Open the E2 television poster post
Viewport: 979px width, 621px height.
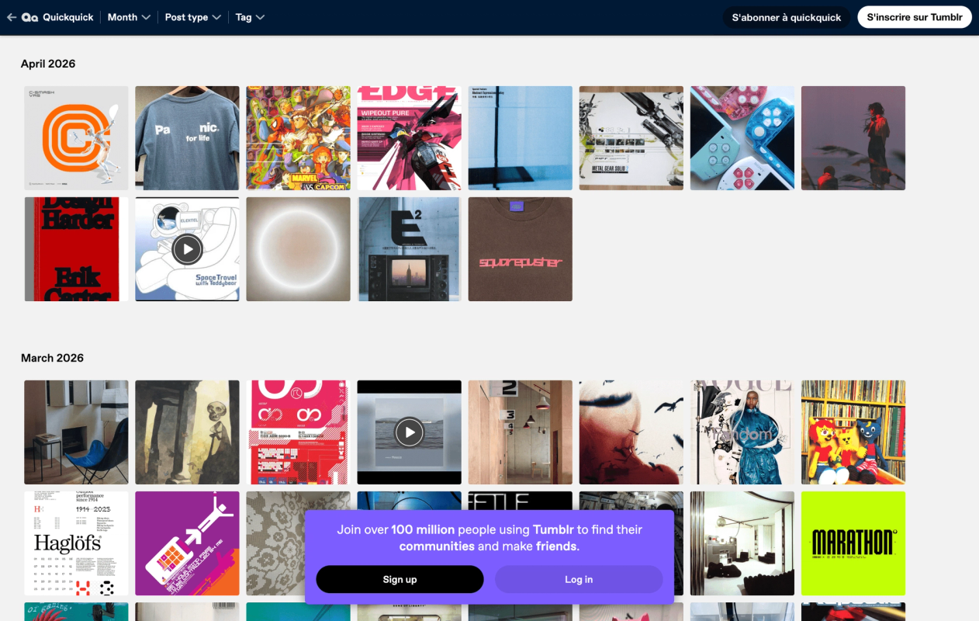coord(410,249)
